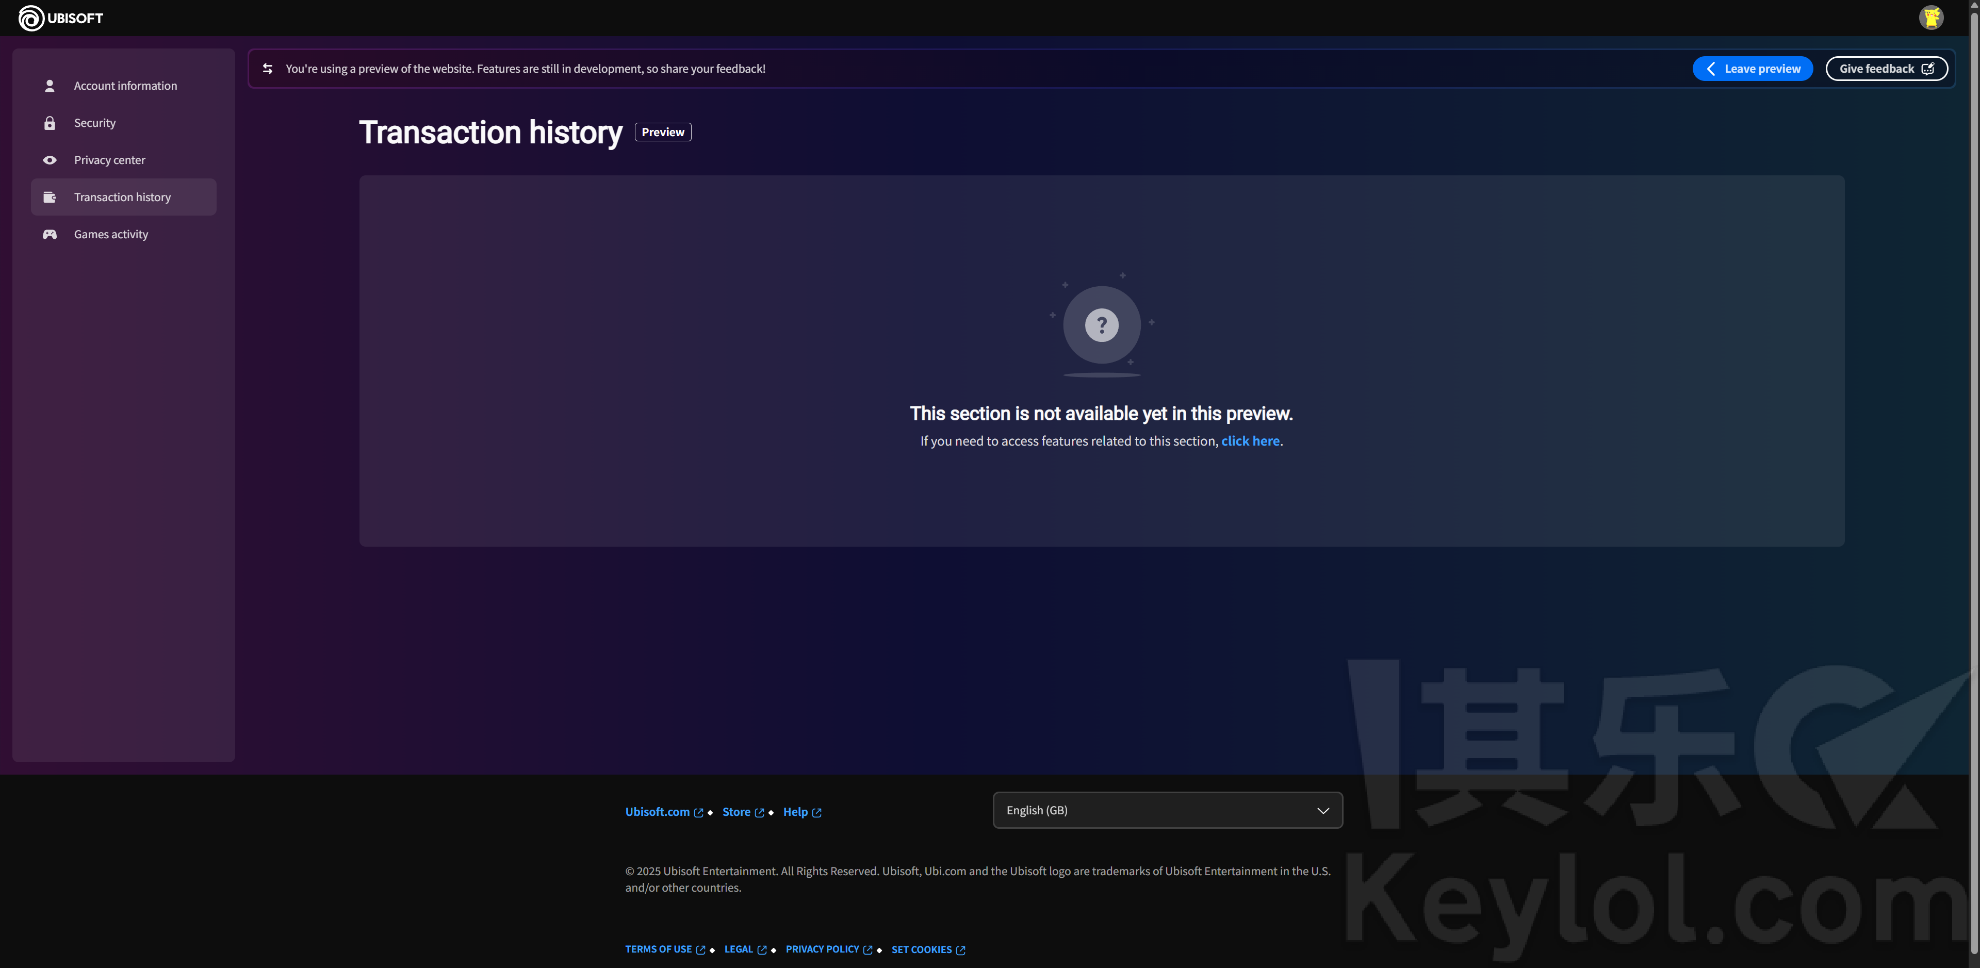The image size is (1980, 968).
Task: Open the Ubisoft.com footer link
Action: tap(657, 812)
